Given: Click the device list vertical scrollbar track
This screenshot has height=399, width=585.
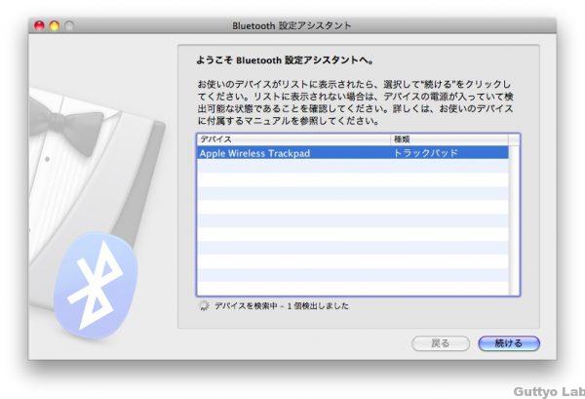Looking at the screenshot, I should 515,224.
